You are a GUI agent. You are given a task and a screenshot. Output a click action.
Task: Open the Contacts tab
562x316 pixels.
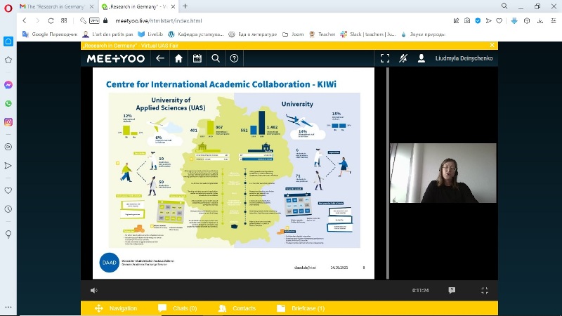click(237, 308)
